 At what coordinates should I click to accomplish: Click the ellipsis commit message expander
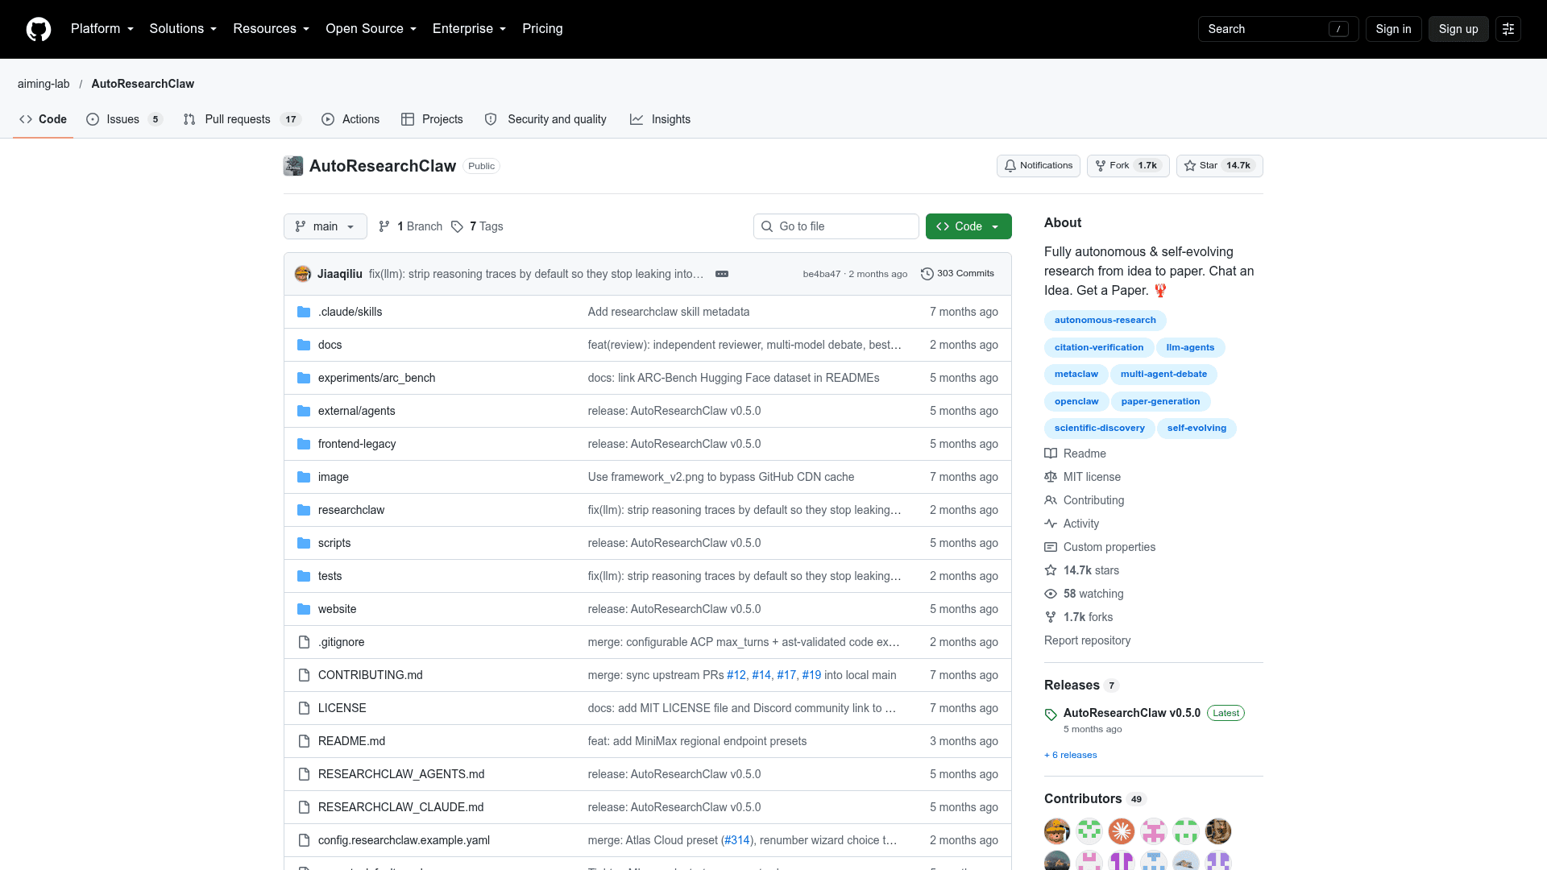pyautogui.click(x=722, y=274)
